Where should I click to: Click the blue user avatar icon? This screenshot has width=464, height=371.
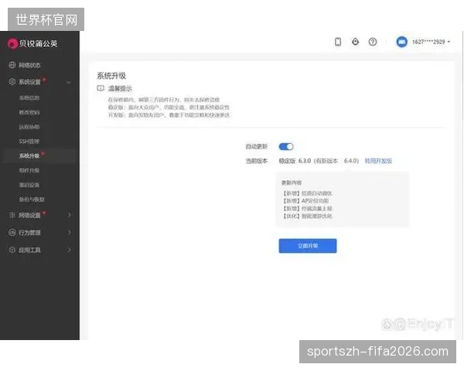[402, 42]
